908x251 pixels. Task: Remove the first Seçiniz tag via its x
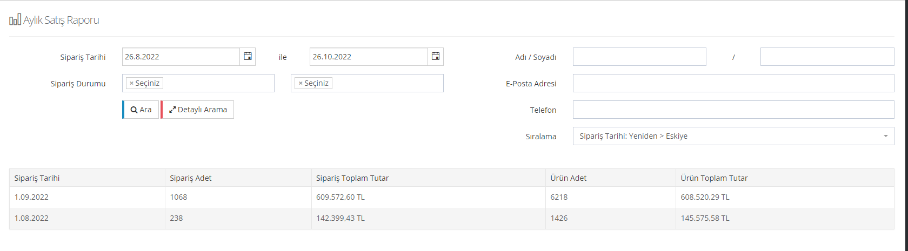(131, 84)
